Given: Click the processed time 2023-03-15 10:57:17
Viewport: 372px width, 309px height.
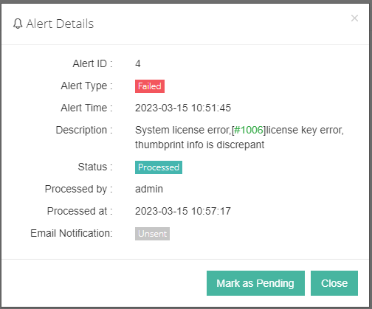Looking at the screenshot, I should (183, 211).
